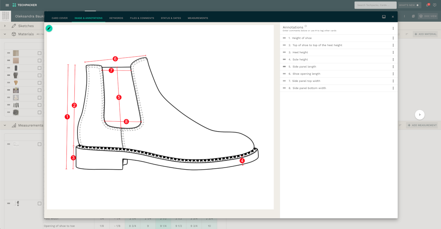Viewport: 441px width, 229px height.
Task: Click the Side panel bottom width text
Action: [x=309, y=88]
